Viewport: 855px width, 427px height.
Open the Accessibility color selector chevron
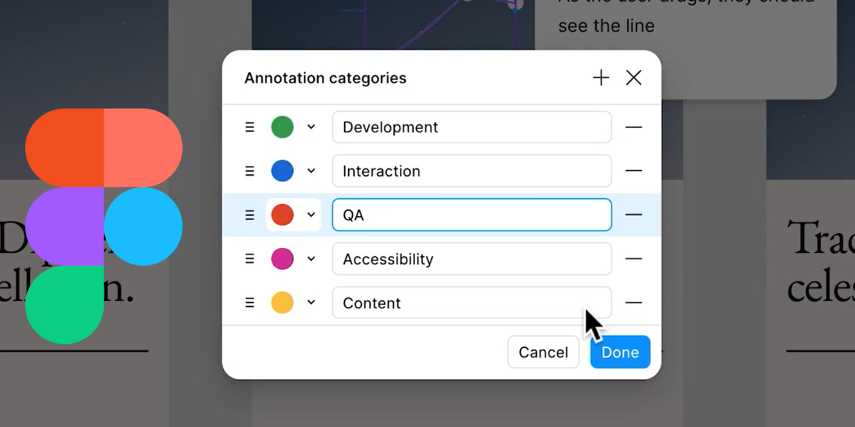tap(312, 258)
